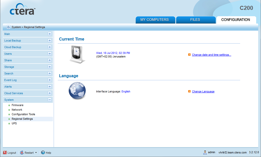Click version number '3.2.12.0'
The width and height of the screenshot is (261, 157).
point(254,152)
